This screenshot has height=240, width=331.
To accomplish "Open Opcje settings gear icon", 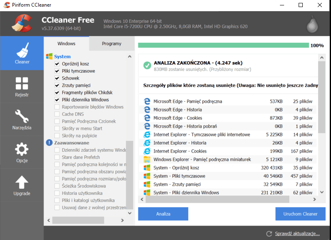I will (22, 153).
